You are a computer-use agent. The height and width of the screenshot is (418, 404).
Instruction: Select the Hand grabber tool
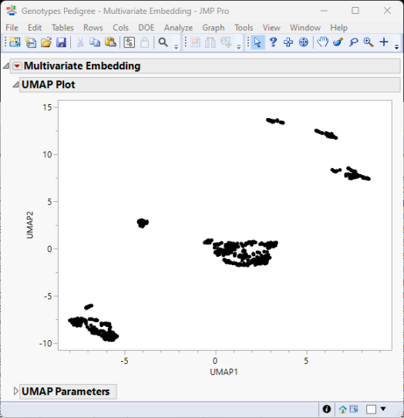322,42
